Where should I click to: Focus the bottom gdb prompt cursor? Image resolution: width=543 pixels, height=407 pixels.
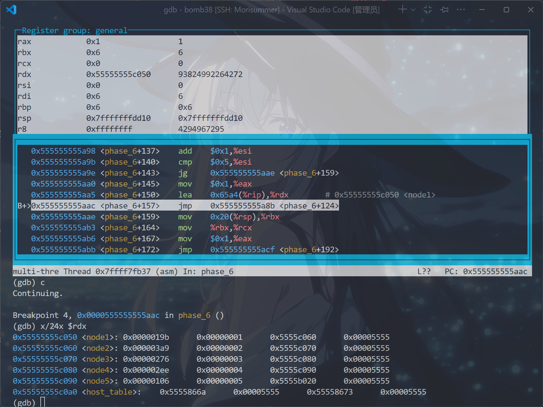click(x=43, y=402)
